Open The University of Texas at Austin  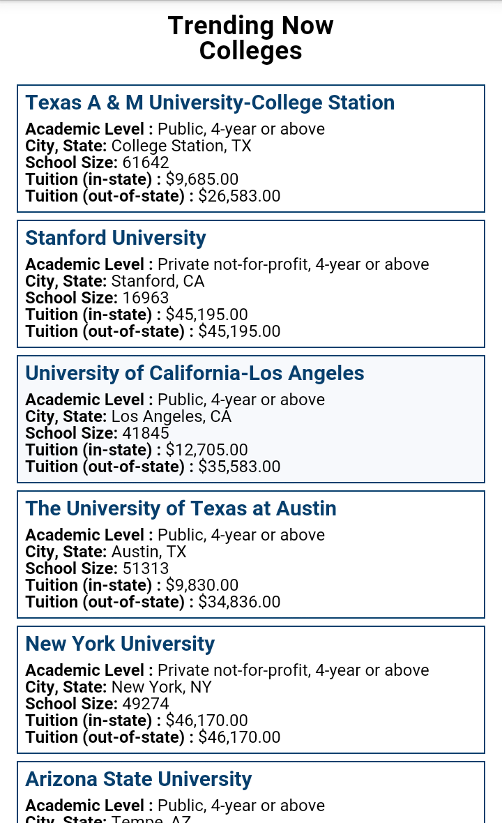181,508
